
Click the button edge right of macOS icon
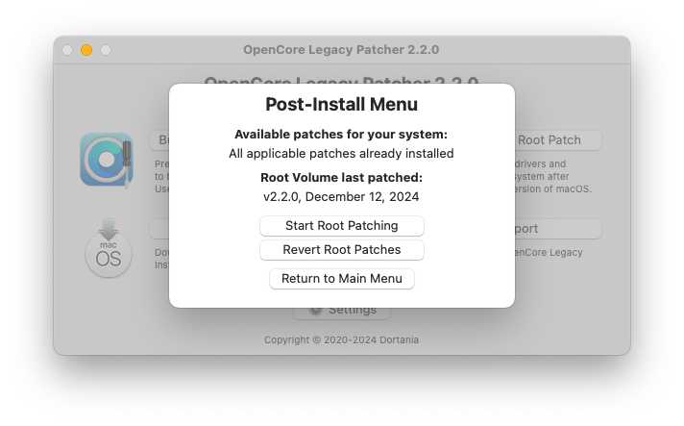159,229
